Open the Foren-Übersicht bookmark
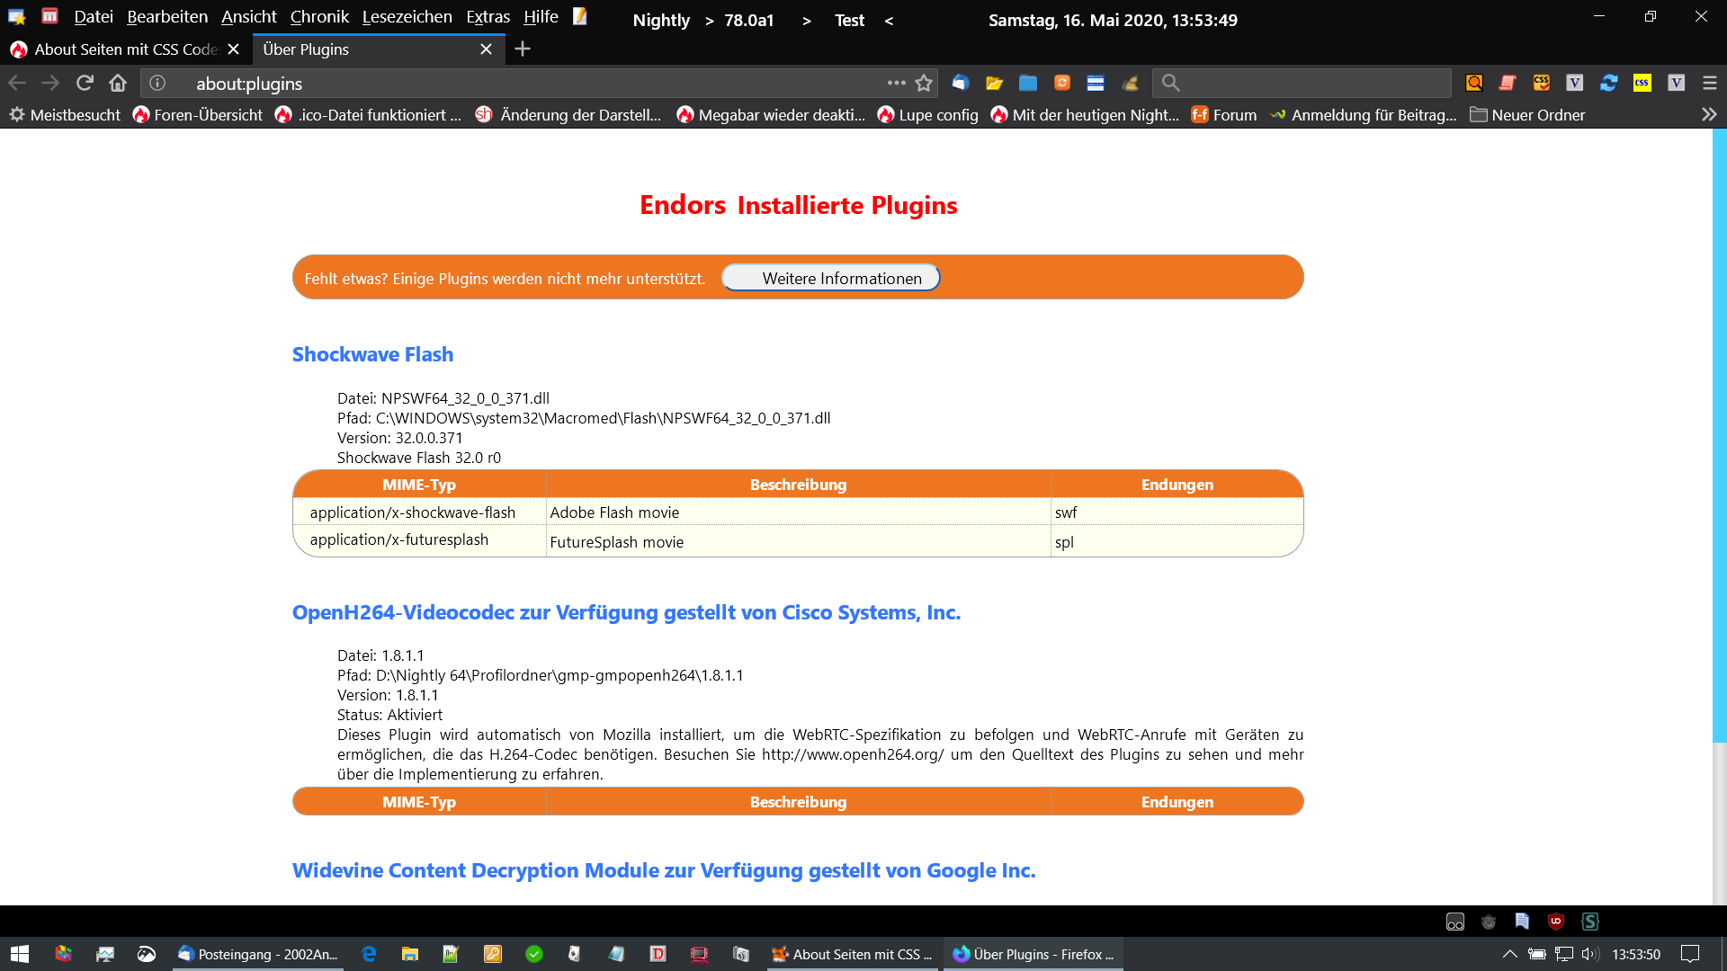 point(198,115)
